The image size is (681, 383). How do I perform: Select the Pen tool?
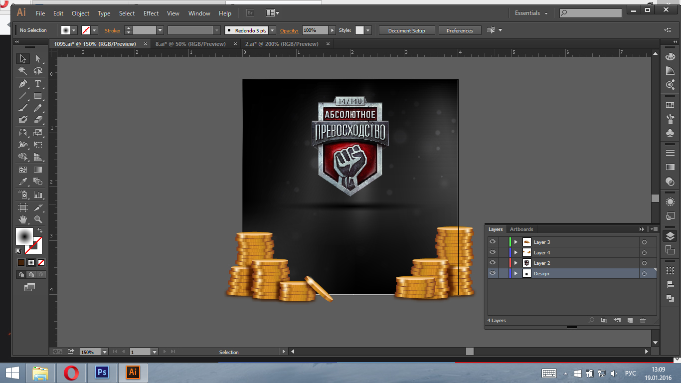(23, 84)
